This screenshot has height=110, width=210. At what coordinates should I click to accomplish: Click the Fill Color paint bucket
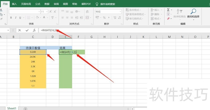point(37,17)
